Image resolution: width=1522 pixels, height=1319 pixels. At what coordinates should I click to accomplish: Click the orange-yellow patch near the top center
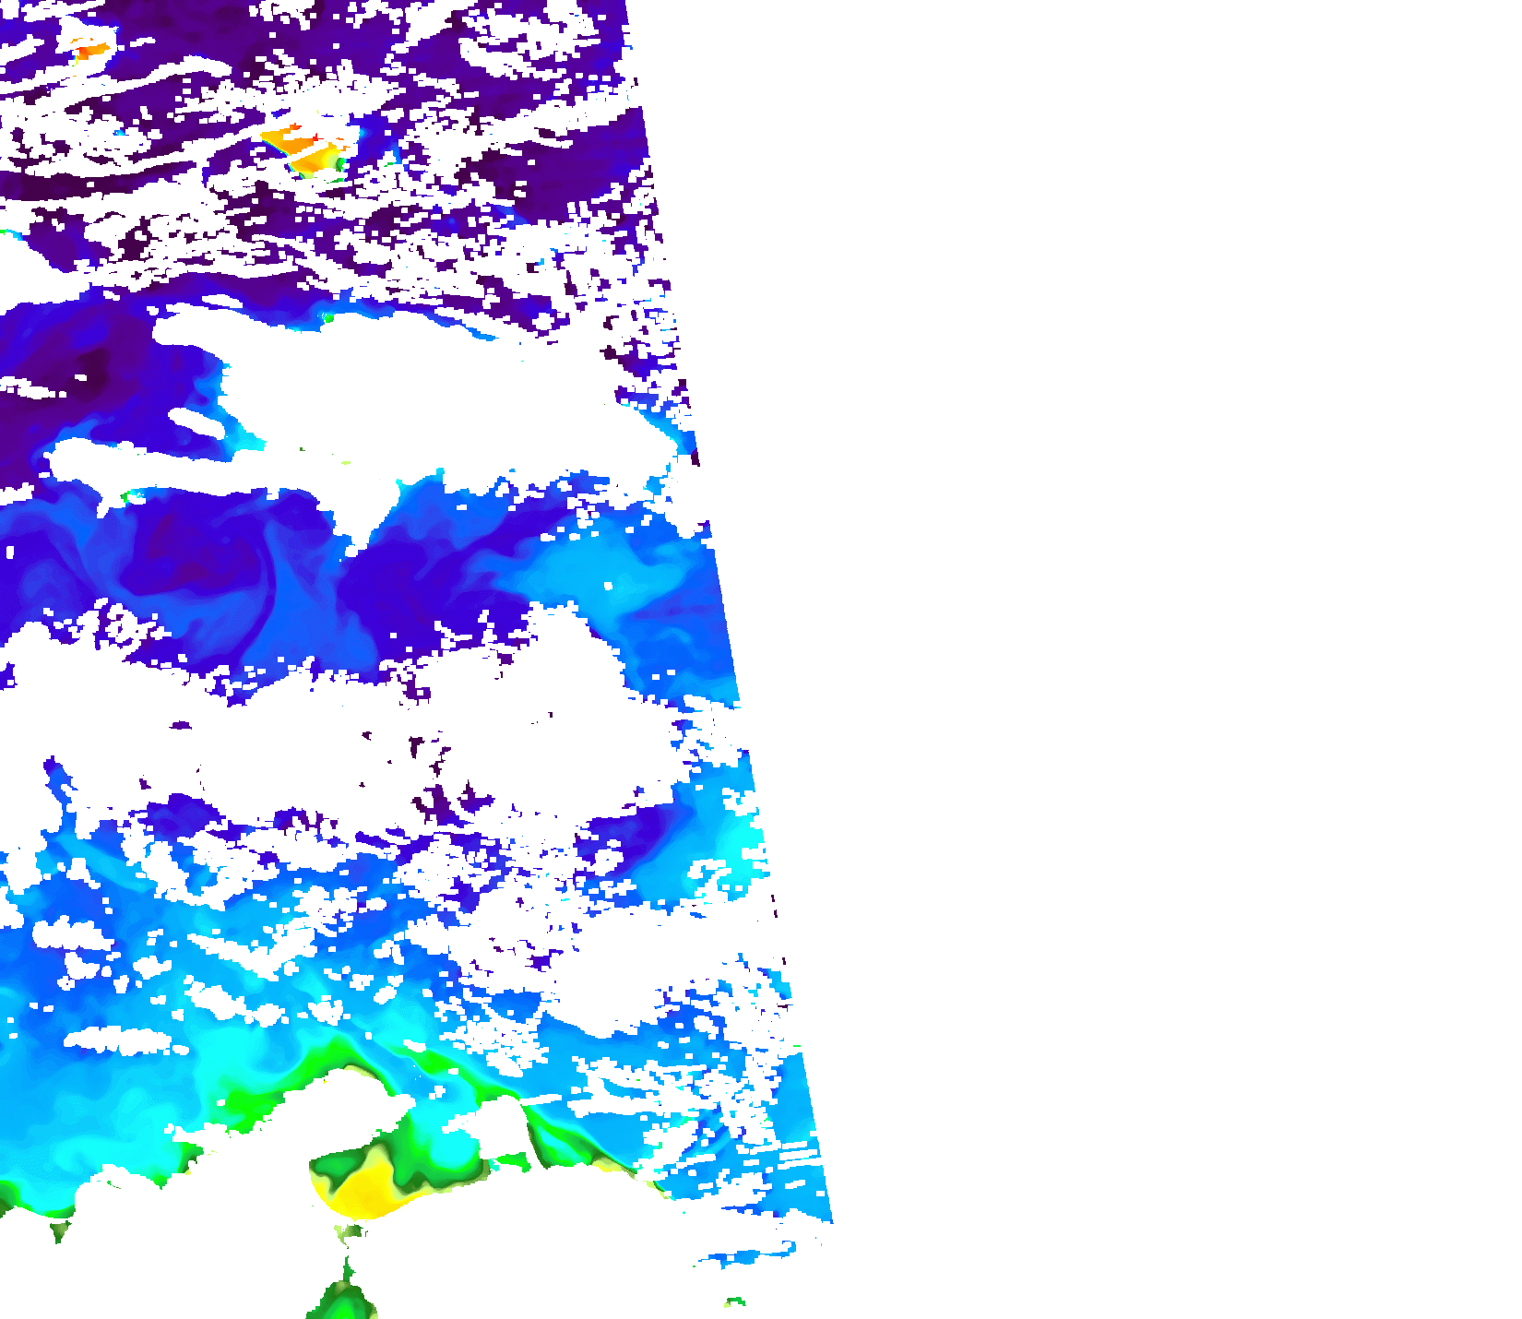coord(304,149)
